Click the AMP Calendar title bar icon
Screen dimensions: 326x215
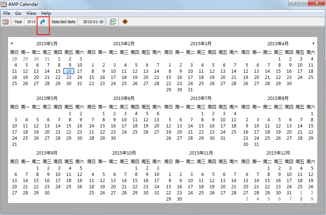click(4, 4)
